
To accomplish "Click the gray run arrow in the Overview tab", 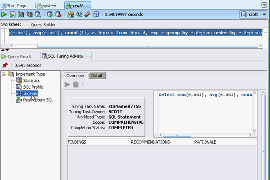I will click(x=67, y=85).
